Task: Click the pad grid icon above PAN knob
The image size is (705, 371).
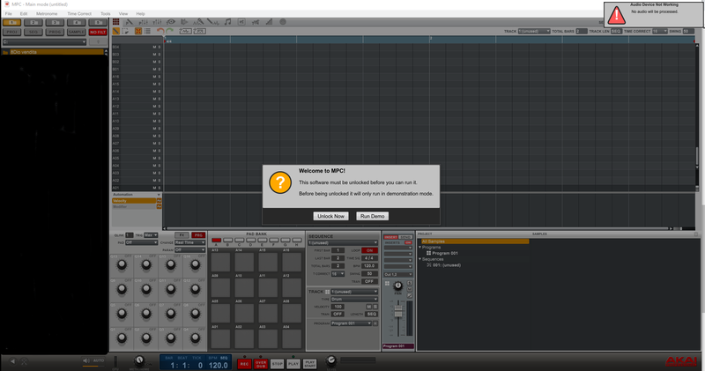Action: [387, 283]
